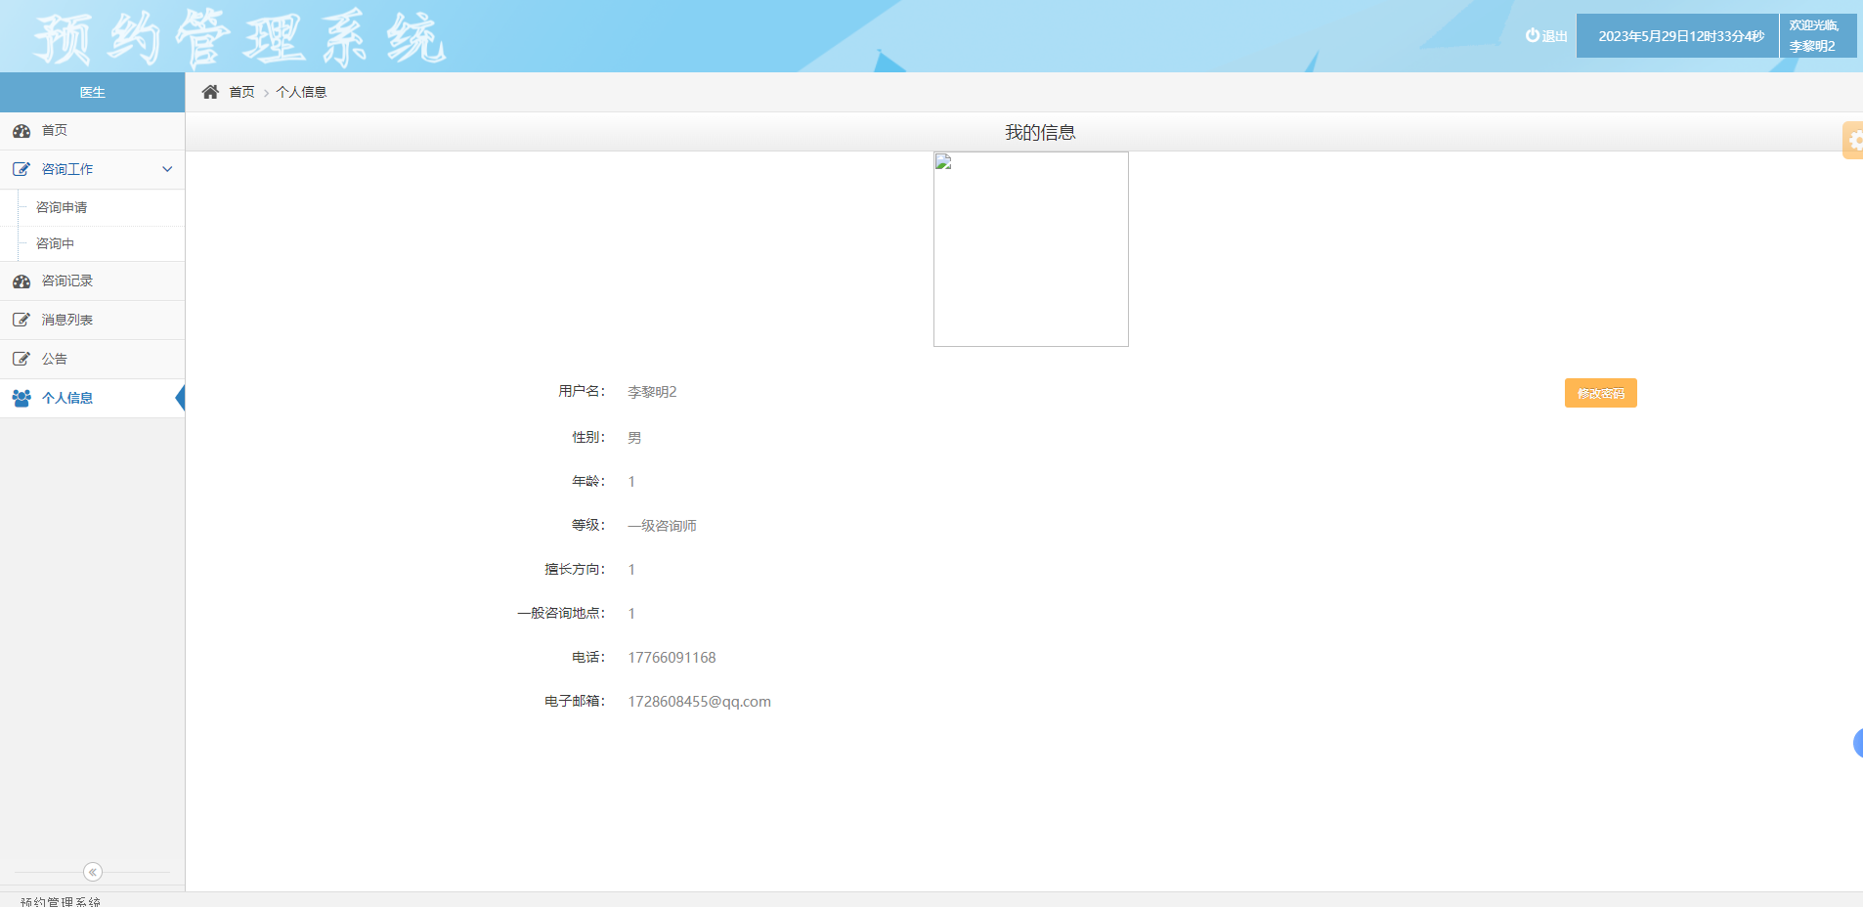This screenshot has height=907, width=1863.
Task: Click the home icon in breadcrumb
Action: pyautogui.click(x=210, y=92)
